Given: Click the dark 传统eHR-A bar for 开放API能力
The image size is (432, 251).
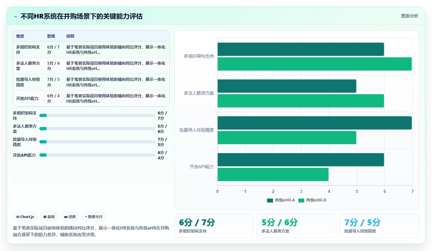Looking at the screenshot, I should (x=301, y=160).
